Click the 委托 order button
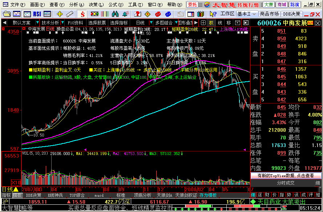Viewport: 323px width, 212px height. [192, 4]
